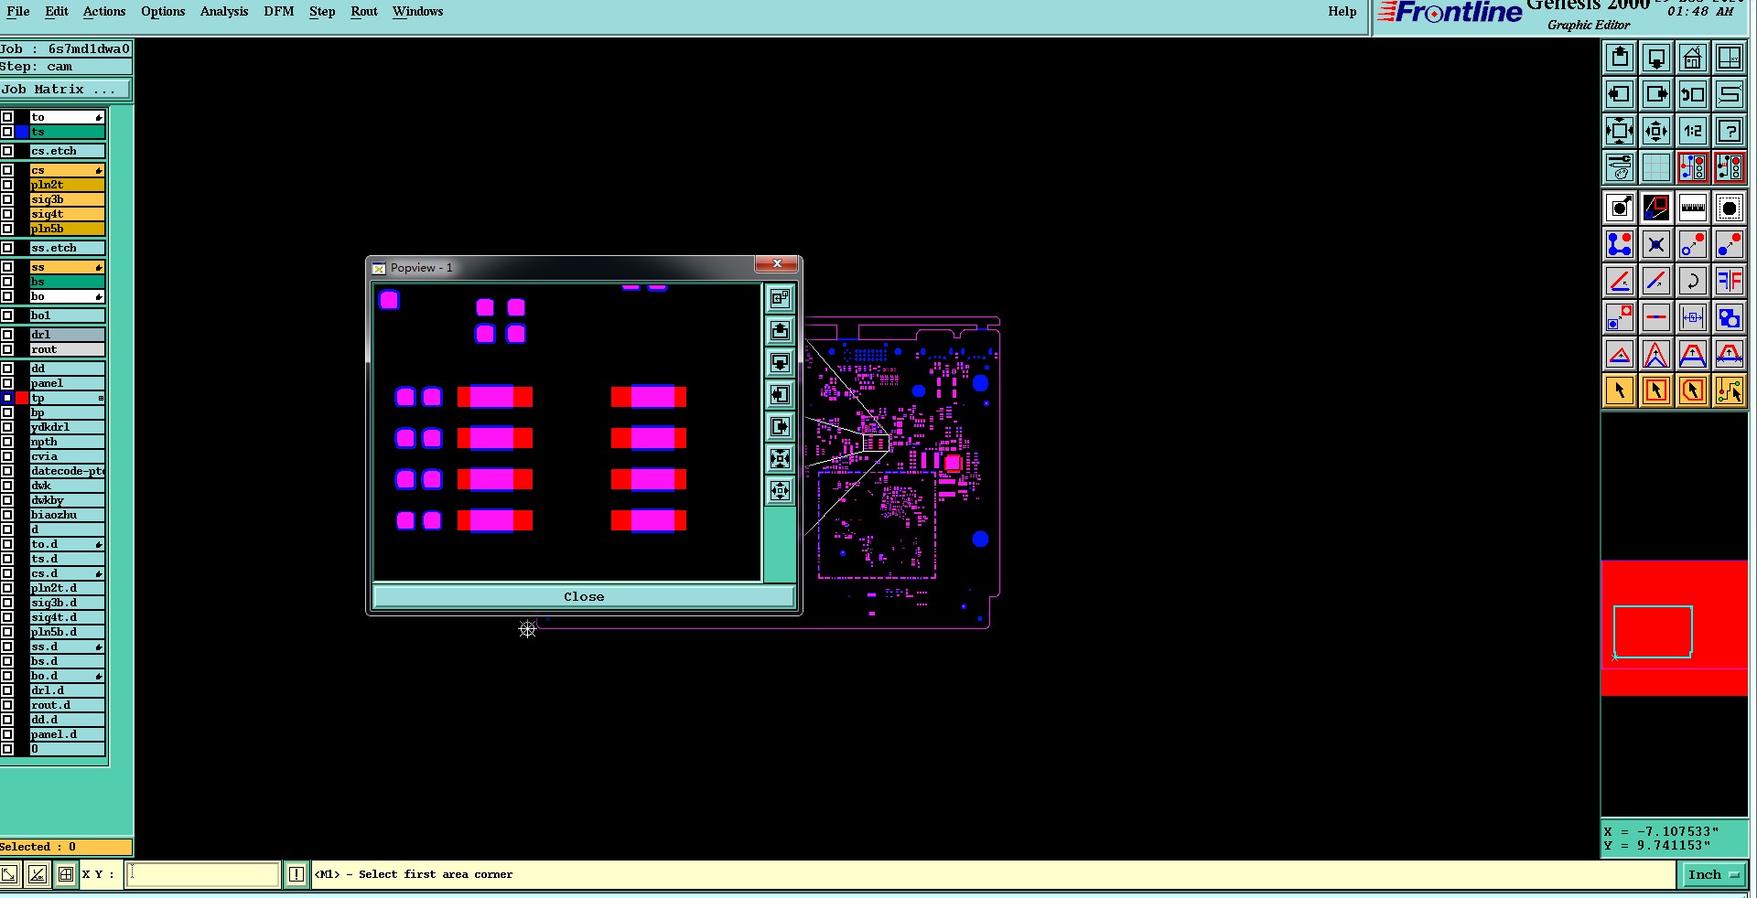This screenshot has width=1757, height=898.
Task: Click the red overview thumbnail panel
Action: 1675,627
